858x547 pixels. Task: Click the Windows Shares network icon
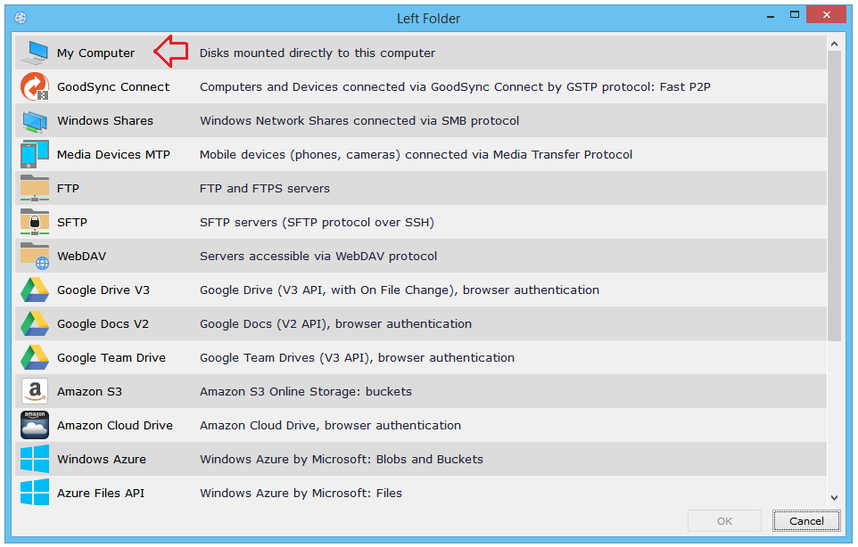35,120
